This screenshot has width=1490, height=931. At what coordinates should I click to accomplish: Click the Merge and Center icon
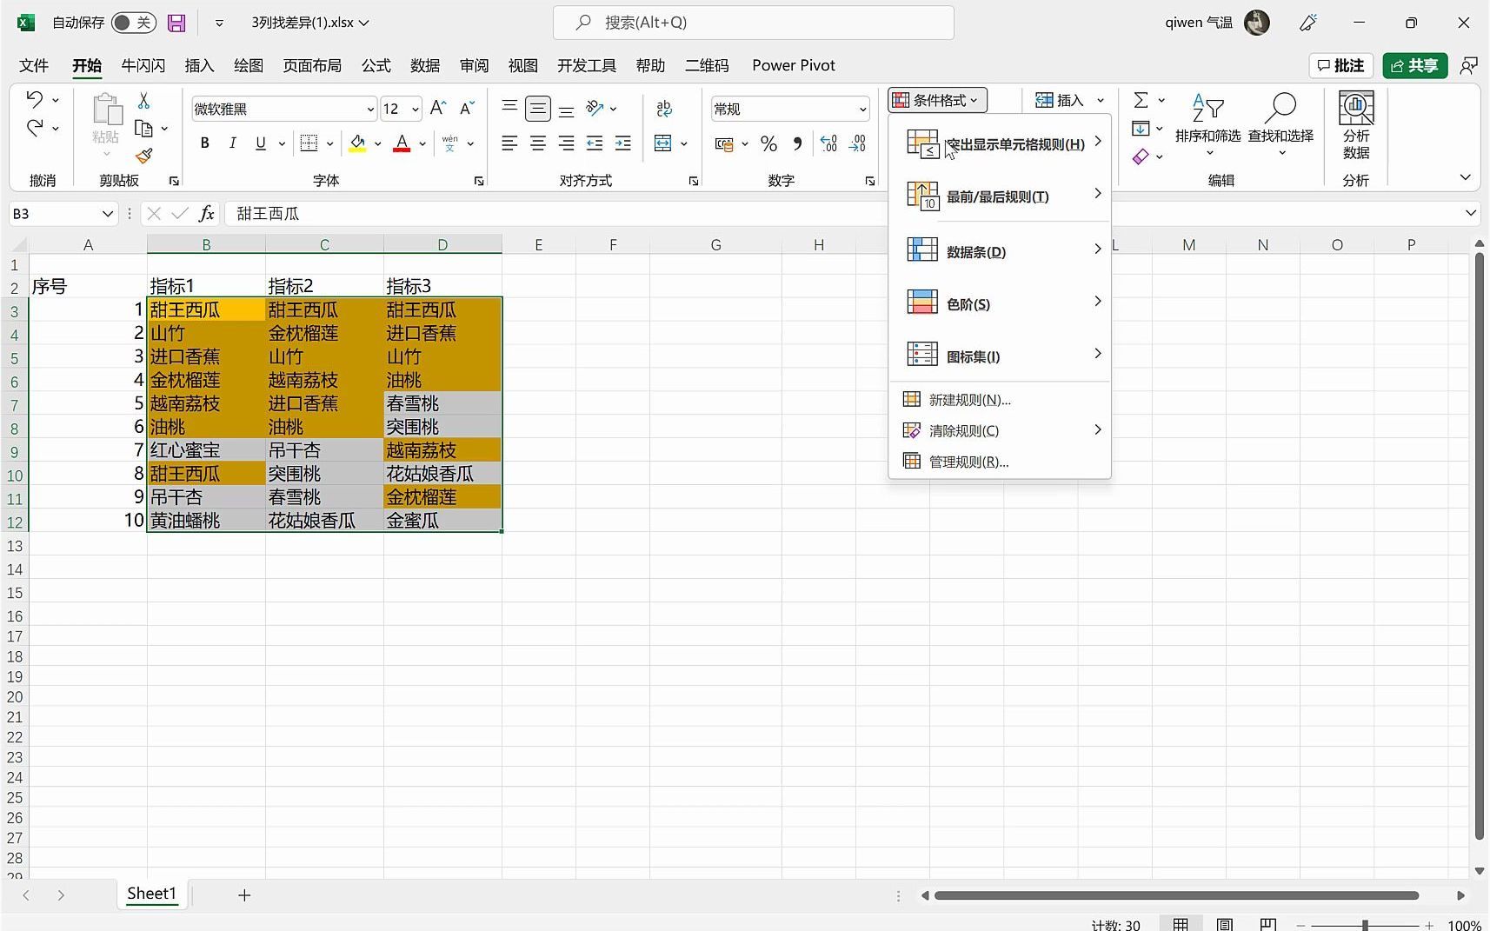click(x=663, y=143)
